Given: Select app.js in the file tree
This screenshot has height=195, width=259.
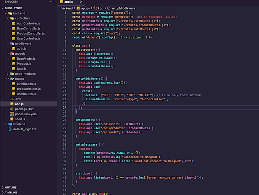Looking at the screenshot, I should 19,104.
